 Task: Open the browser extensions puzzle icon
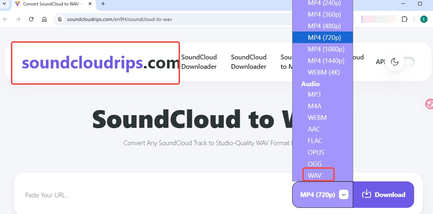tap(404, 19)
